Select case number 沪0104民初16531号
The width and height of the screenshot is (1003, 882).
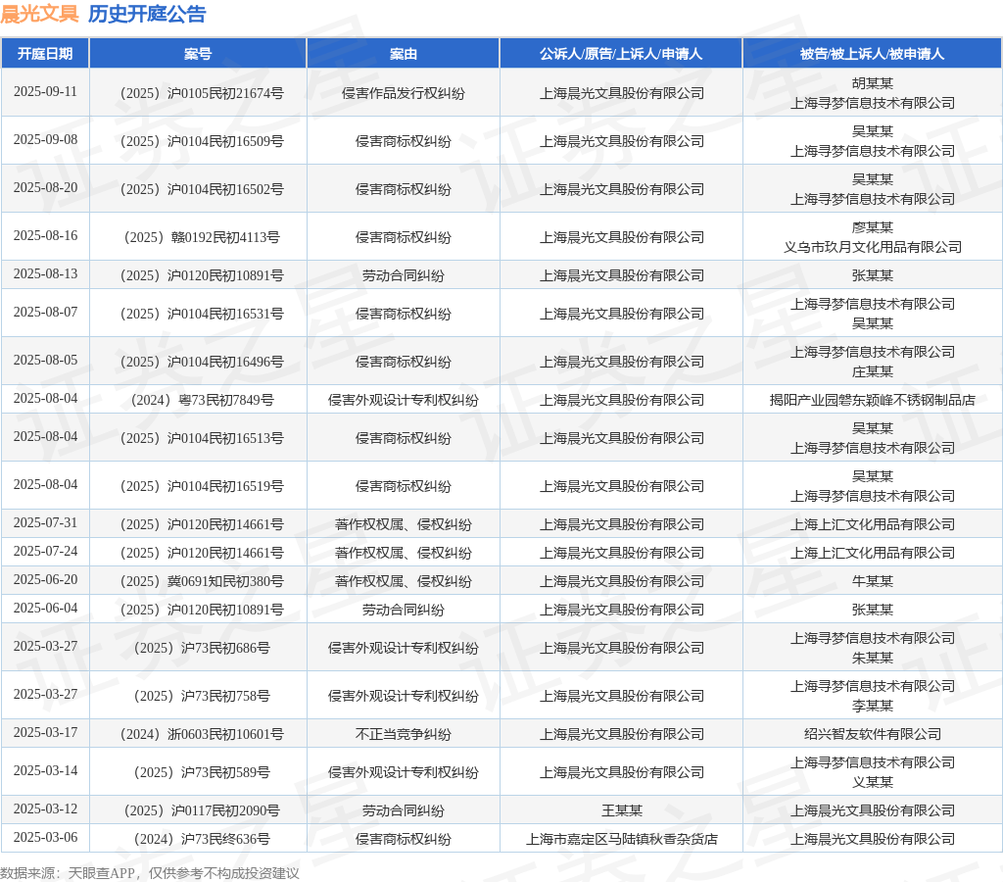click(202, 314)
